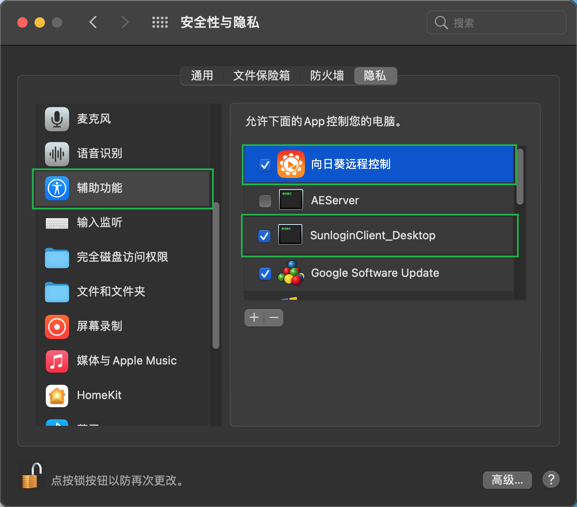
Task: Enable the AEServer checkbox
Action: click(x=265, y=201)
